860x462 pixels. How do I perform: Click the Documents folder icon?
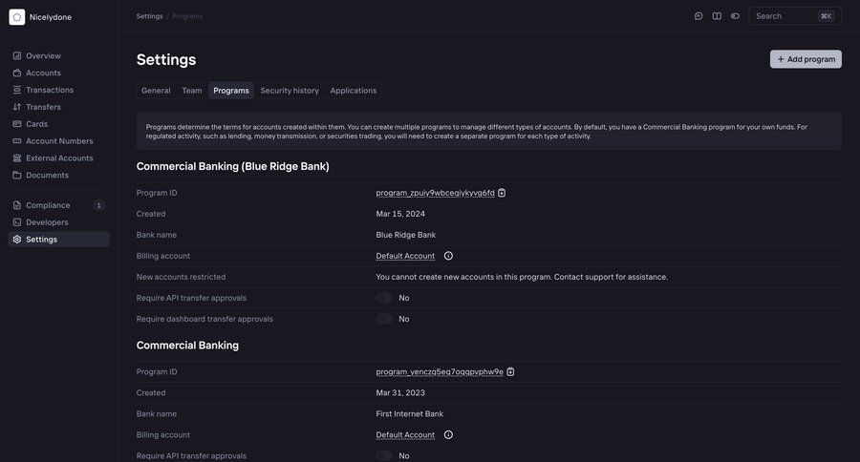click(17, 175)
